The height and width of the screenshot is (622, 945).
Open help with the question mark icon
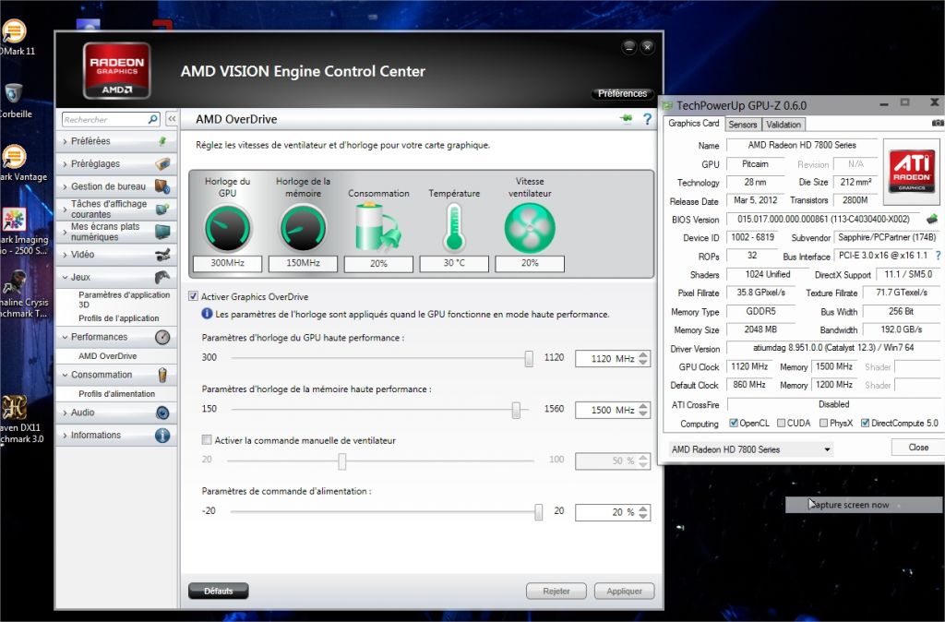pyautogui.click(x=647, y=119)
